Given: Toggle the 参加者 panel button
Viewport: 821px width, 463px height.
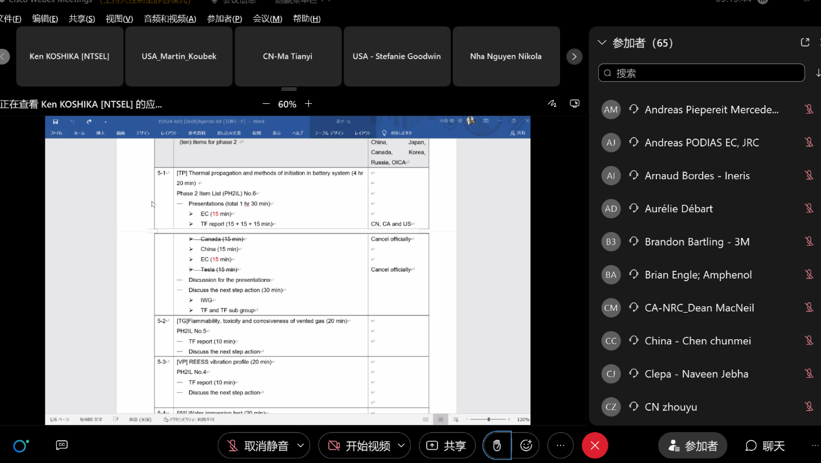Looking at the screenshot, I should (692, 446).
